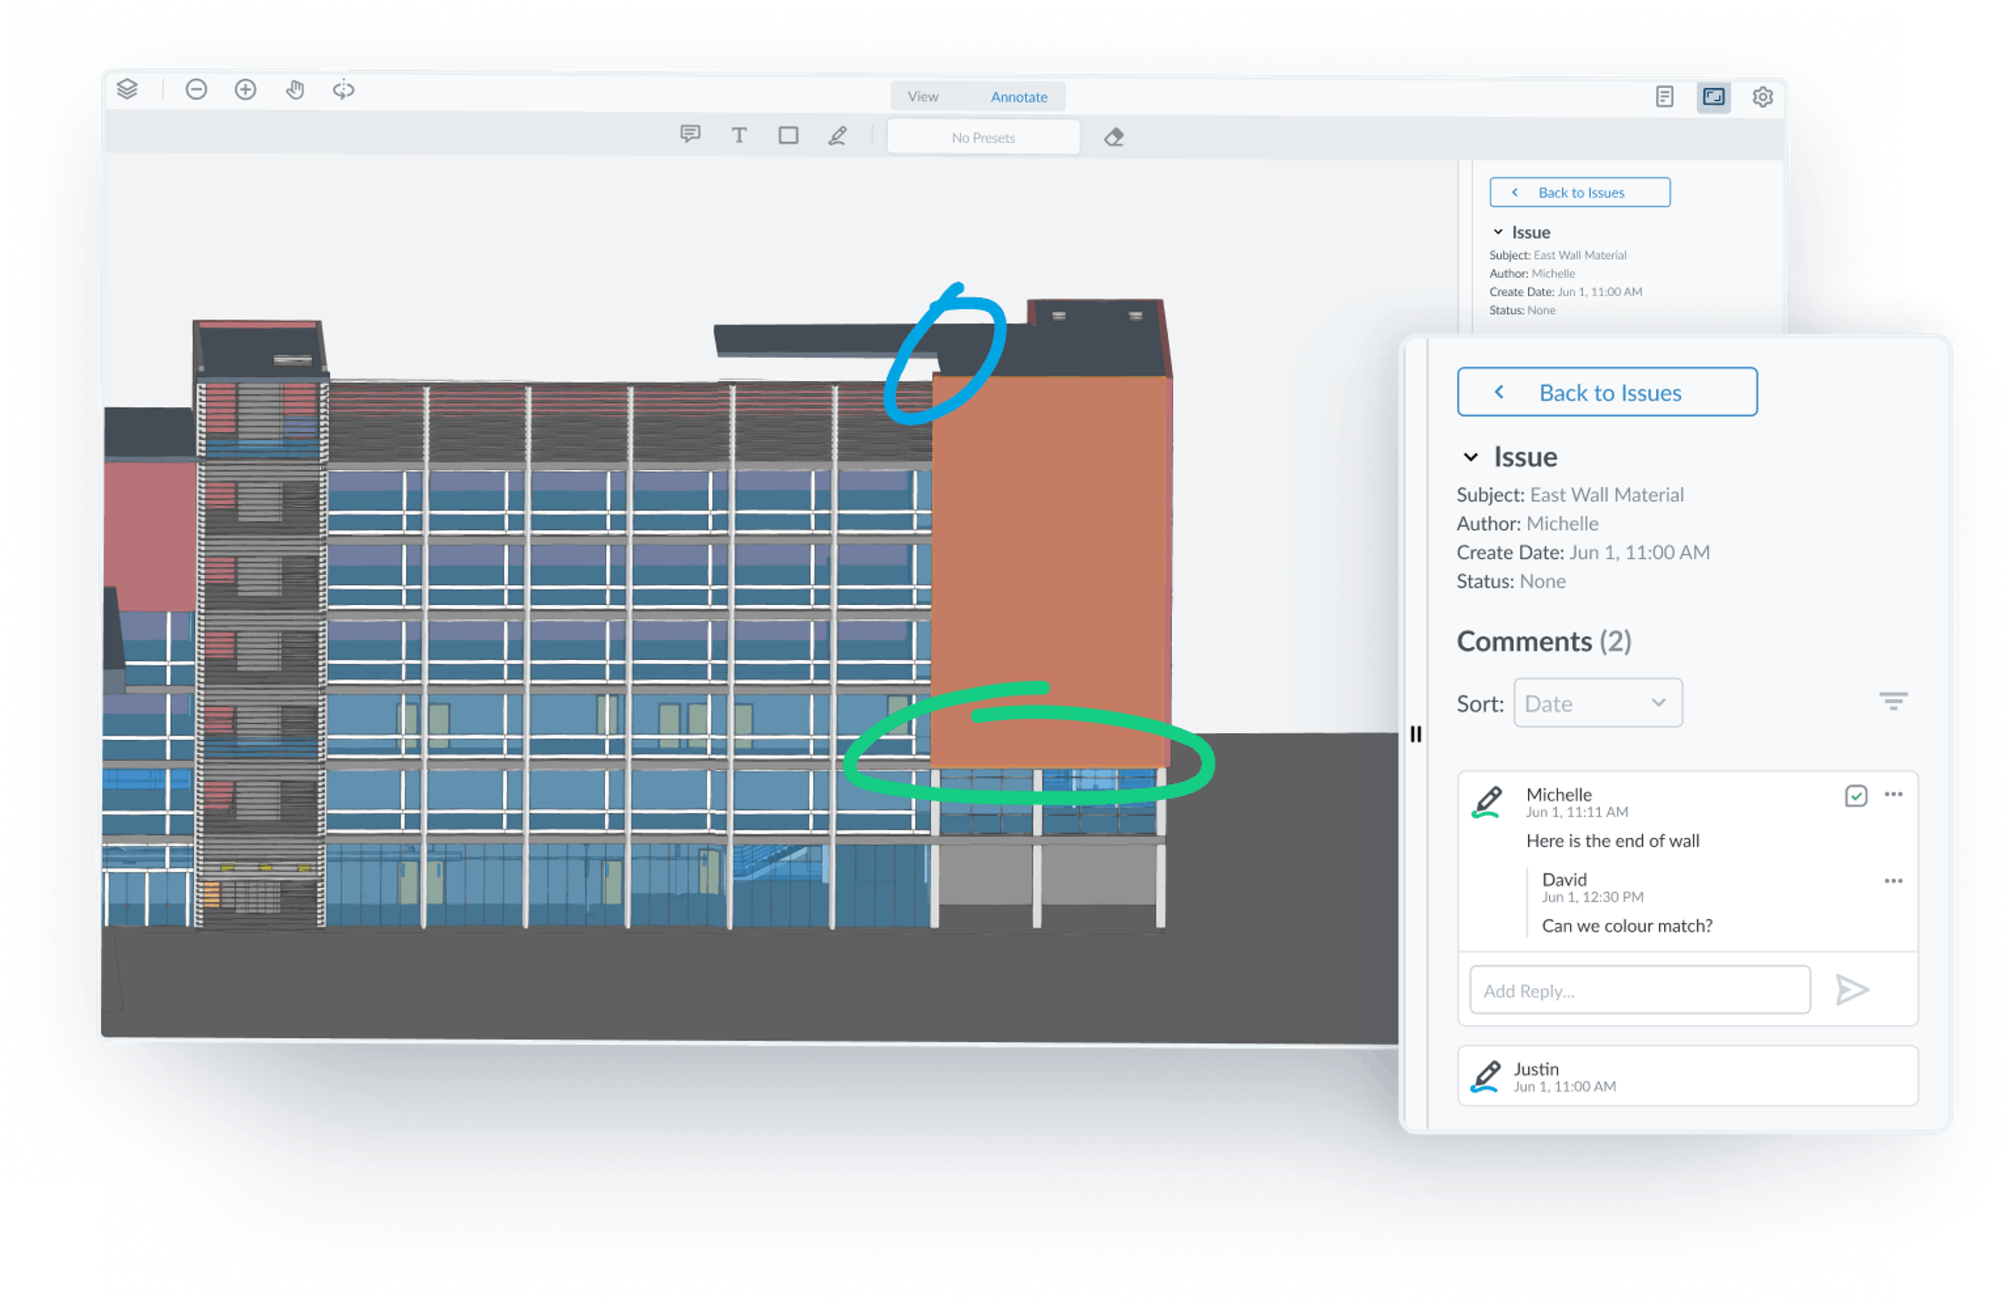
Task: Click the Add Reply input field
Action: pyautogui.click(x=1639, y=990)
